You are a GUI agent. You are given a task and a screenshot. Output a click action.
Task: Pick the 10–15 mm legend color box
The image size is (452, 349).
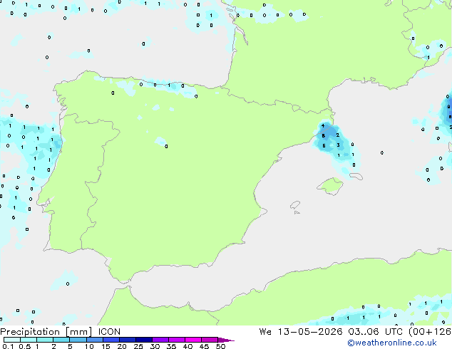[x=94, y=340]
